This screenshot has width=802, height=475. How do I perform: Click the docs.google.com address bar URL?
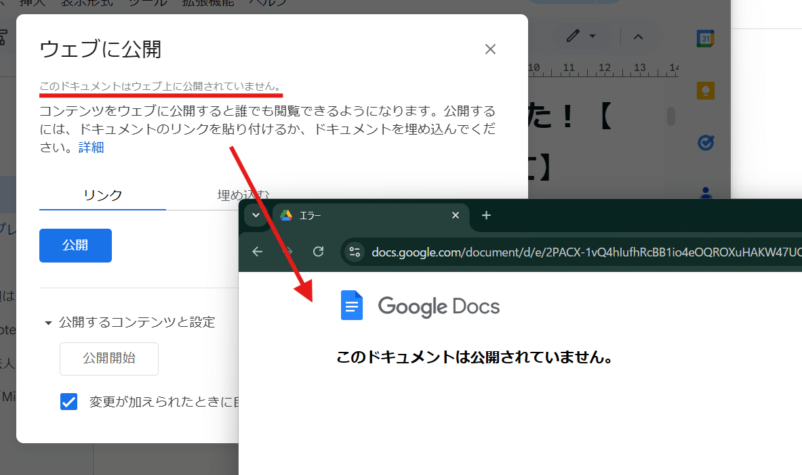(x=586, y=252)
